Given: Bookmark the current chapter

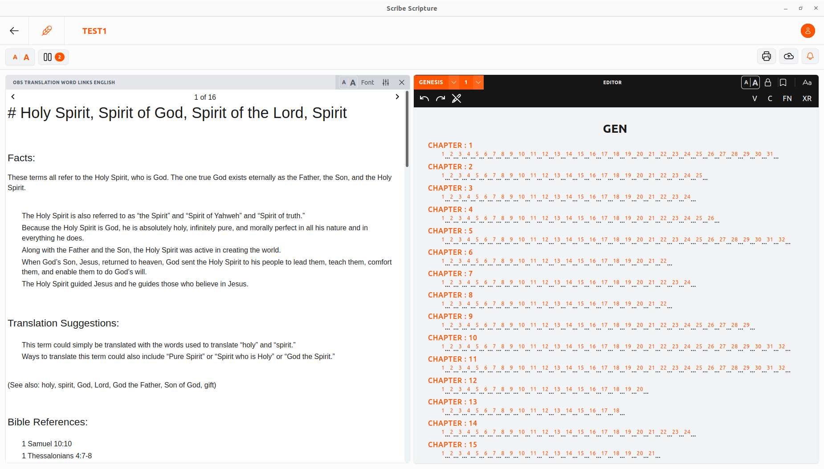Looking at the screenshot, I should click(x=783, y=82).
